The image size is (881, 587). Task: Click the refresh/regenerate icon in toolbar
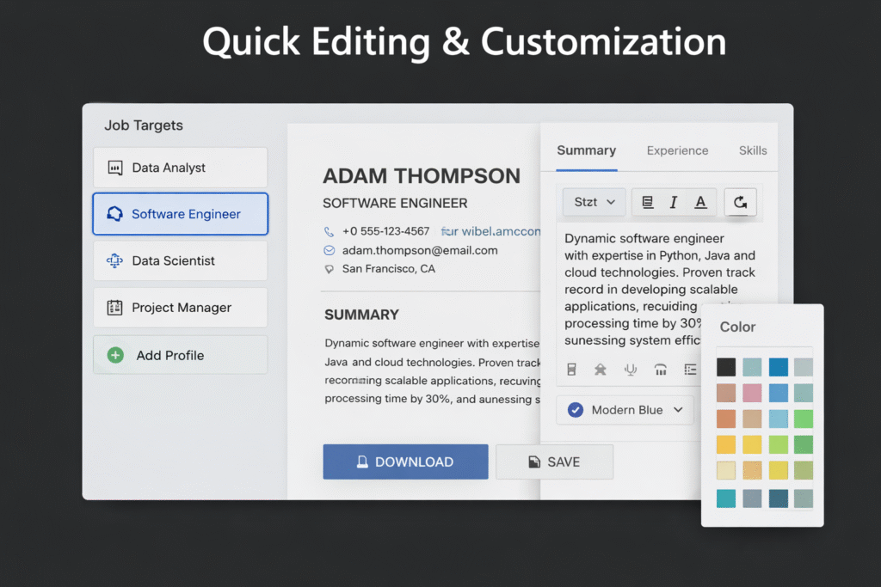click(741, 201)
